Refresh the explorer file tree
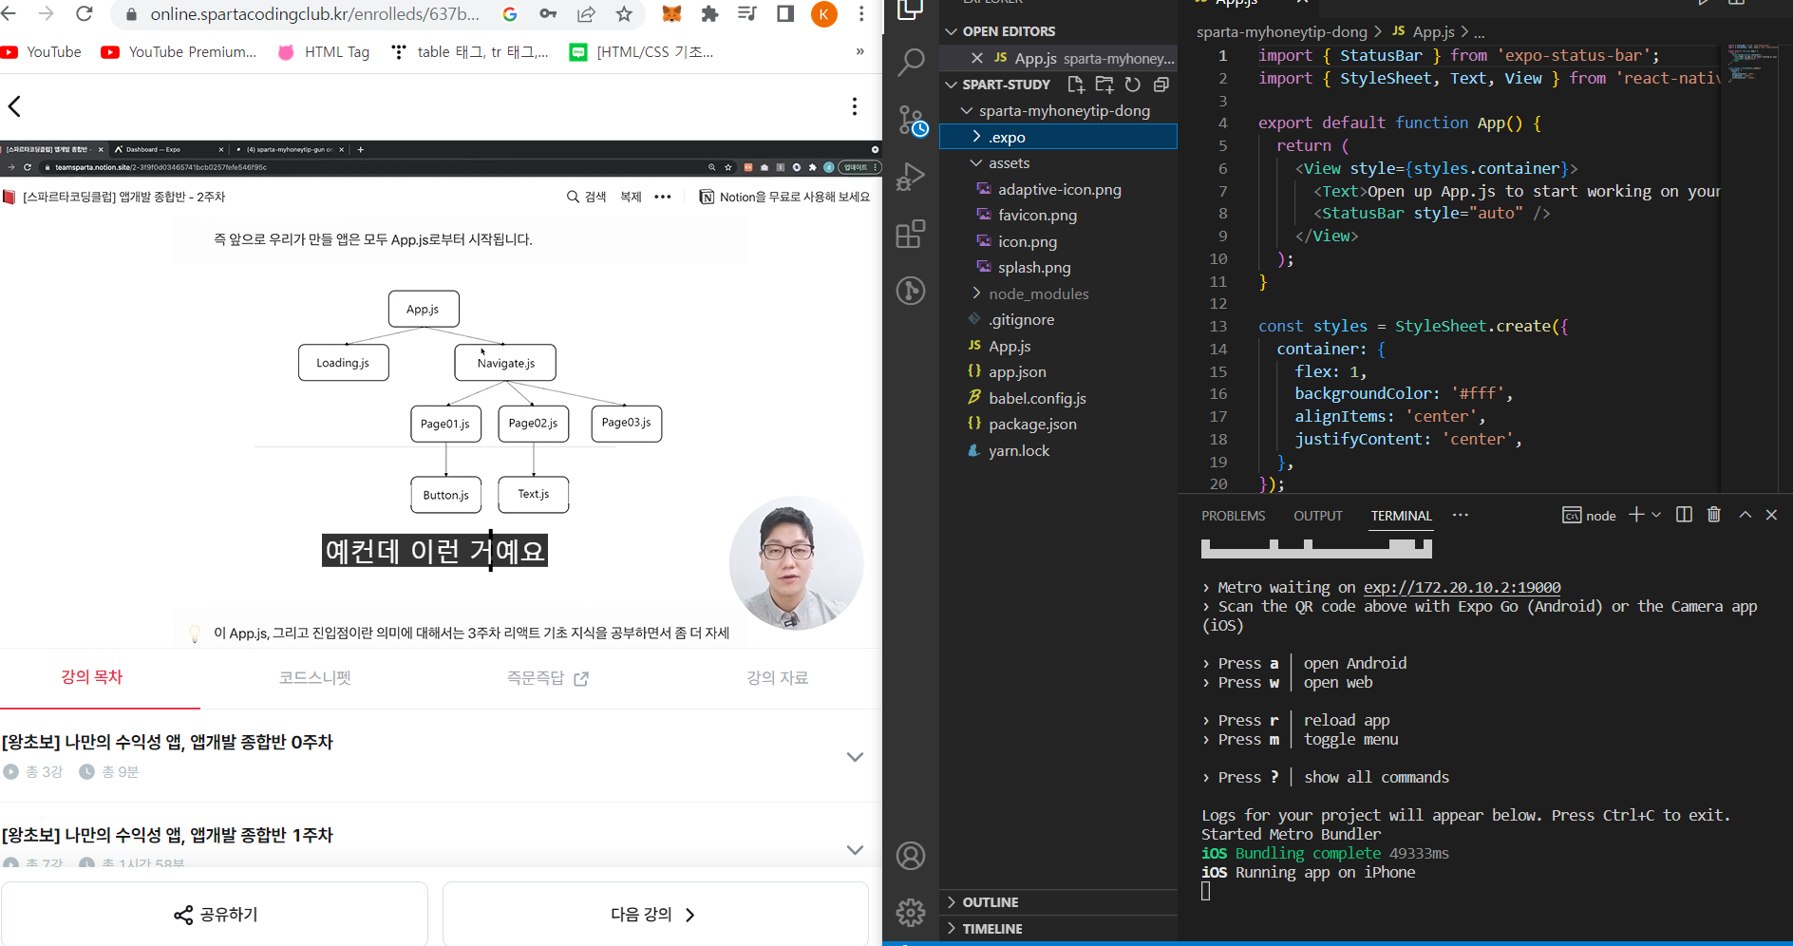This screenshot has width=1793, height=946. tap(1133, 85)
